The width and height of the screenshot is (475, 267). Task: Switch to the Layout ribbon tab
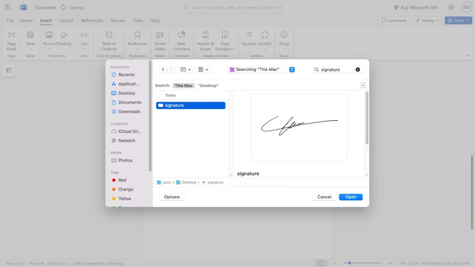(66, 20)
